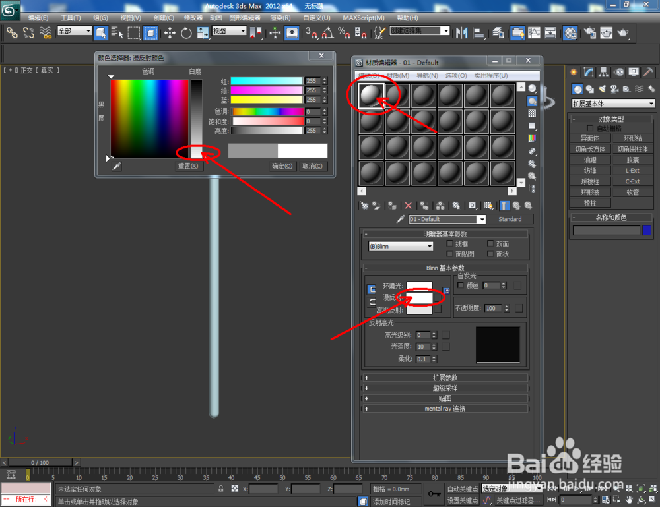The image size is (660, 507).
Task: Open the Align tool
Action: [x=478, y=33]
